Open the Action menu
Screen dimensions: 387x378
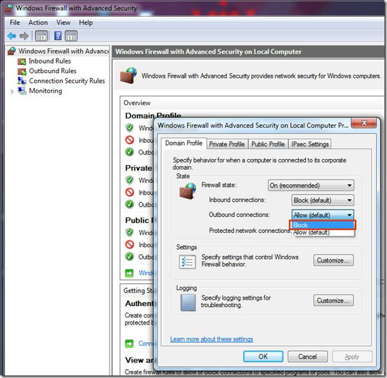pyautogui.click(x=38, y=22)
